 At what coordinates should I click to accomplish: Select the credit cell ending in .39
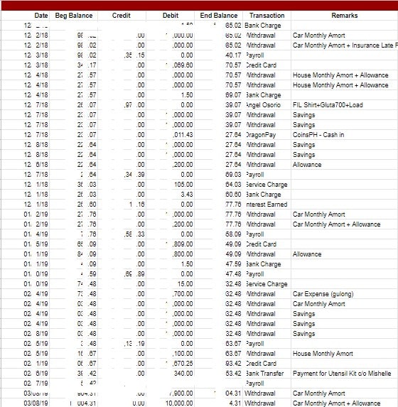click(122, 175)
